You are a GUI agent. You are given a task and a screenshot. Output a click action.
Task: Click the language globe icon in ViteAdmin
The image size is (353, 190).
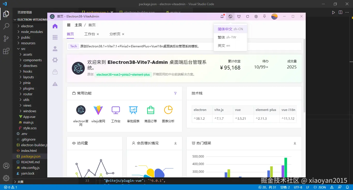(x=231, y=16)
